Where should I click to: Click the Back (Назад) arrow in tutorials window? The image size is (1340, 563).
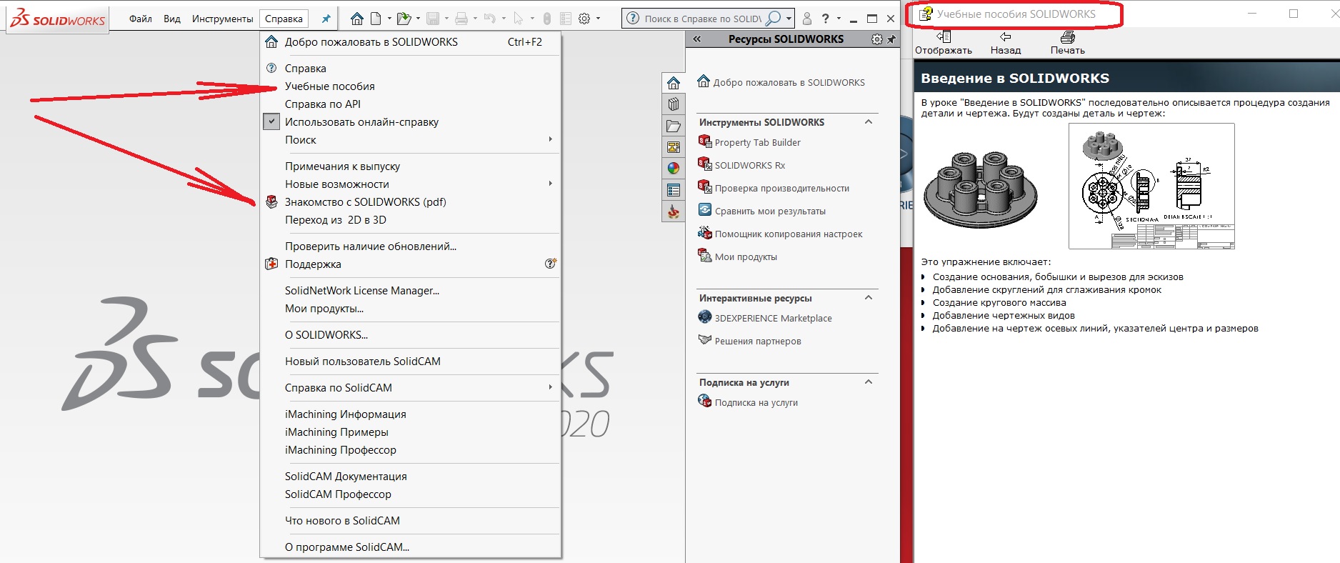pyautogui.click(x=1006, y=36)
